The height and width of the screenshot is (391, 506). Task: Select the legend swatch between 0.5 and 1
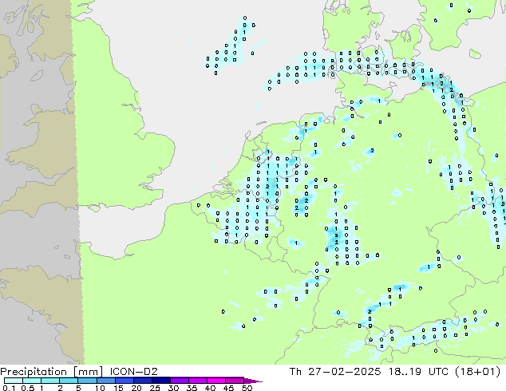coord(32,381)
